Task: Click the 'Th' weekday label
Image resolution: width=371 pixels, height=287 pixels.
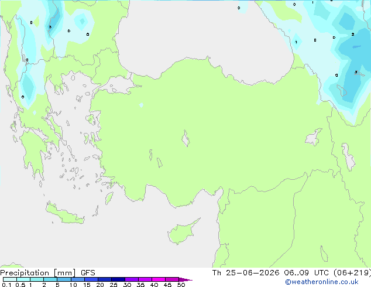Action: (217, 273)
